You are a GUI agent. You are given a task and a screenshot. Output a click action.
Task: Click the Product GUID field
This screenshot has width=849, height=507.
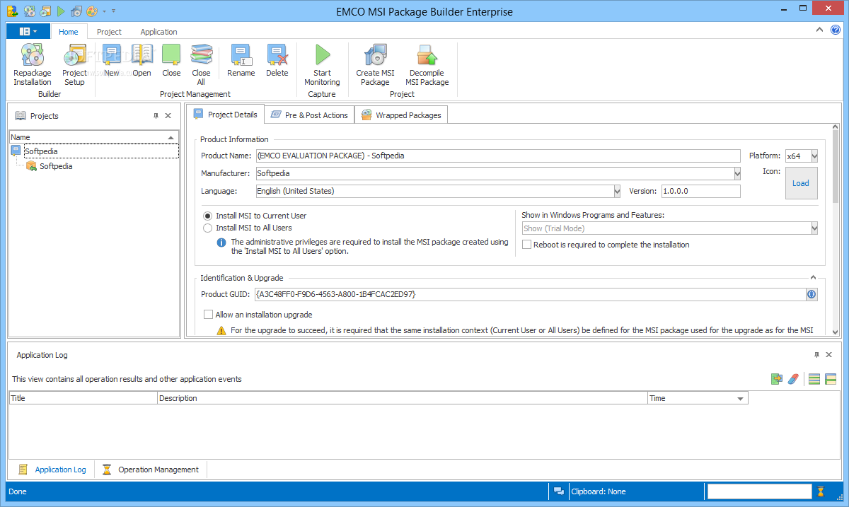tap(530, 294)
